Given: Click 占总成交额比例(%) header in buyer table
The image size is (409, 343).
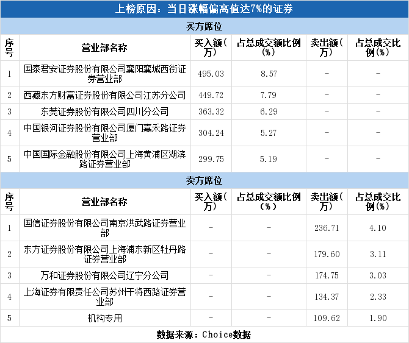Looking at the screenshot, I should (x=269, y=48).
